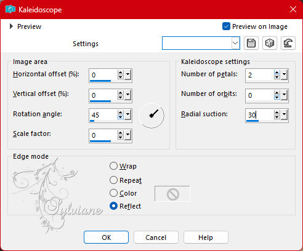The height and width of the screenshot is (251, 303).
Task: Click the Kaleidoscope app icon in title bar
Action: [x=10, y=9]
